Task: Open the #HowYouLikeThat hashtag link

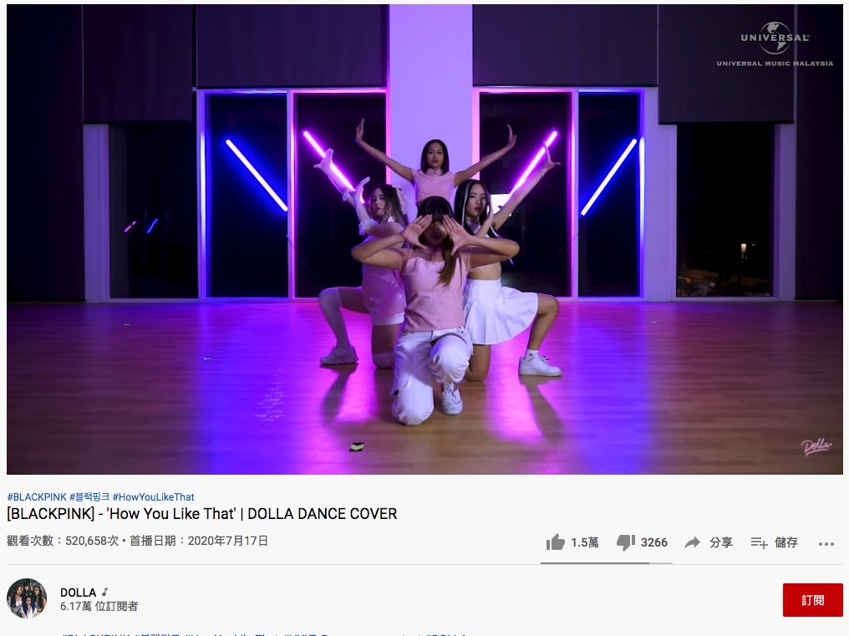Action: coord(153,496)
